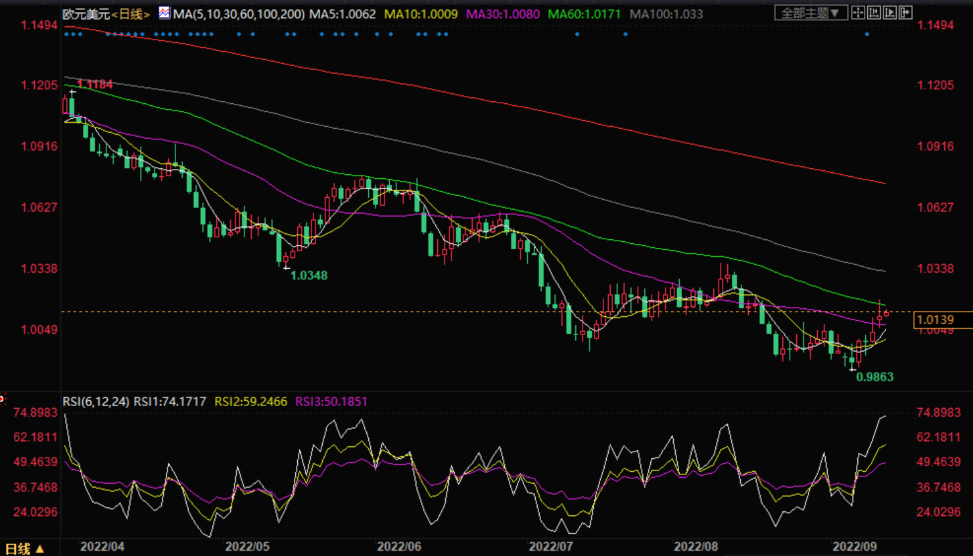Screen dimensions: 973x556
Task: Open the 全部主题 dropdown
Action: (x=811, y=12)
